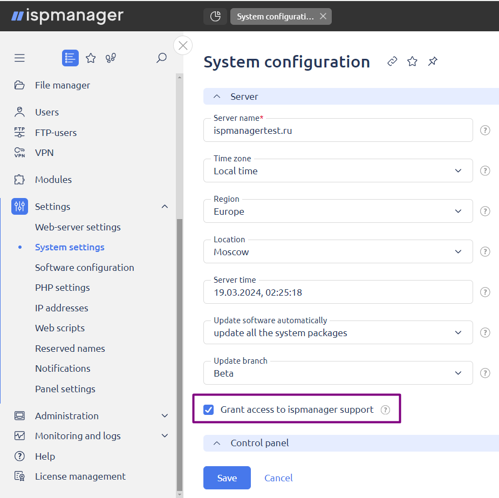499x498 pixels.
Task: Open VPN section
Action: coord(44,153)
